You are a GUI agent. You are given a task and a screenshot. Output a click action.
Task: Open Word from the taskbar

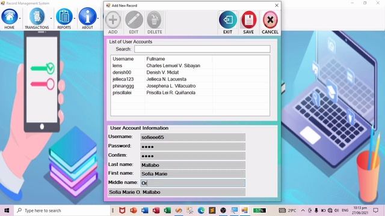pos(144,211)
